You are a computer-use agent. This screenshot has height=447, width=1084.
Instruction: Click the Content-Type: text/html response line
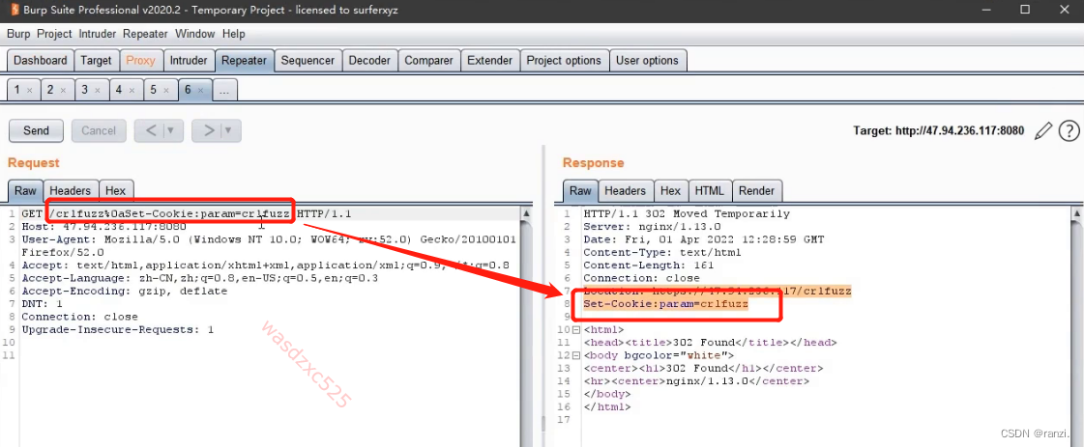(x=662, y=253)
